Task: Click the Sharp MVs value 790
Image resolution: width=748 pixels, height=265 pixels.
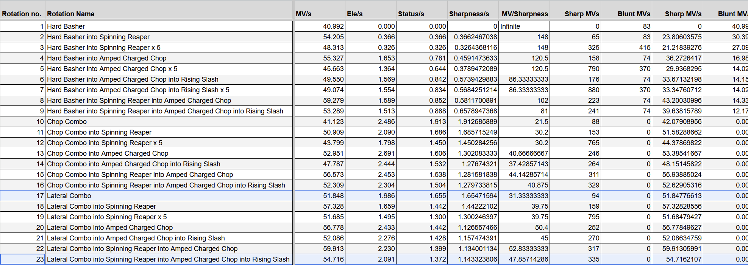Action: pos(575,69)
